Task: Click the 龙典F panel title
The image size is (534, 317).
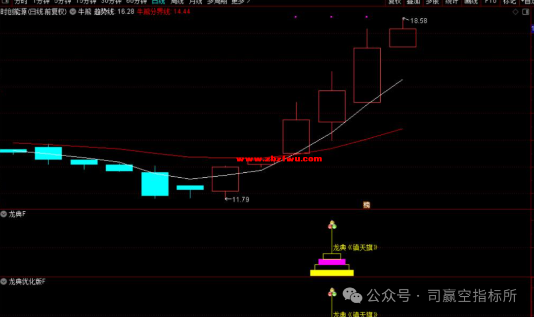Action: (17, 214)
